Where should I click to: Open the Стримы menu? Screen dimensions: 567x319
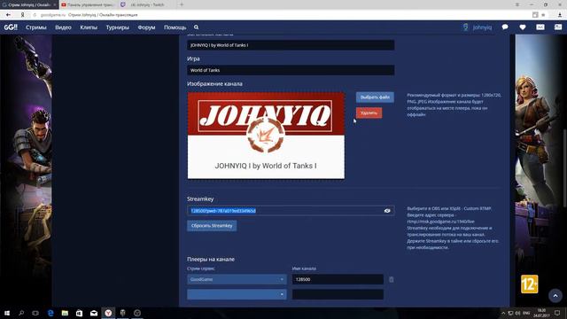point(36,27)
